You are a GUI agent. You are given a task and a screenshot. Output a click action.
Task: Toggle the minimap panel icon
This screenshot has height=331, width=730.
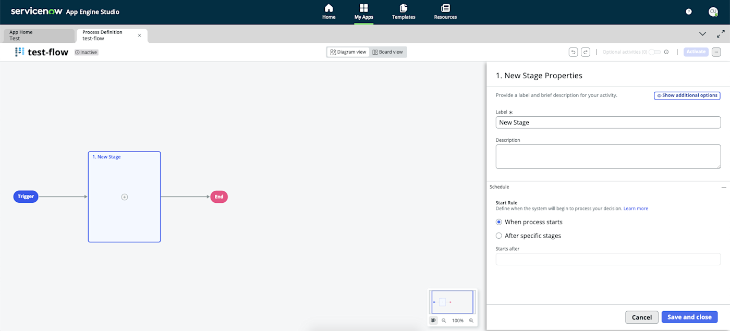pos(433,321)
